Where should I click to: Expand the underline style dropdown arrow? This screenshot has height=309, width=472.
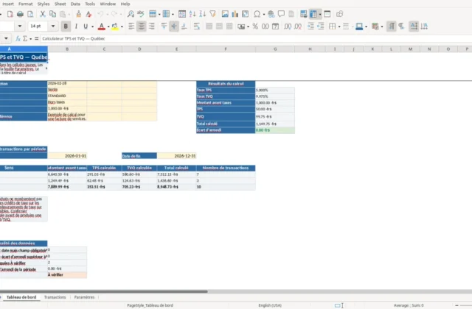coord(92,26)
